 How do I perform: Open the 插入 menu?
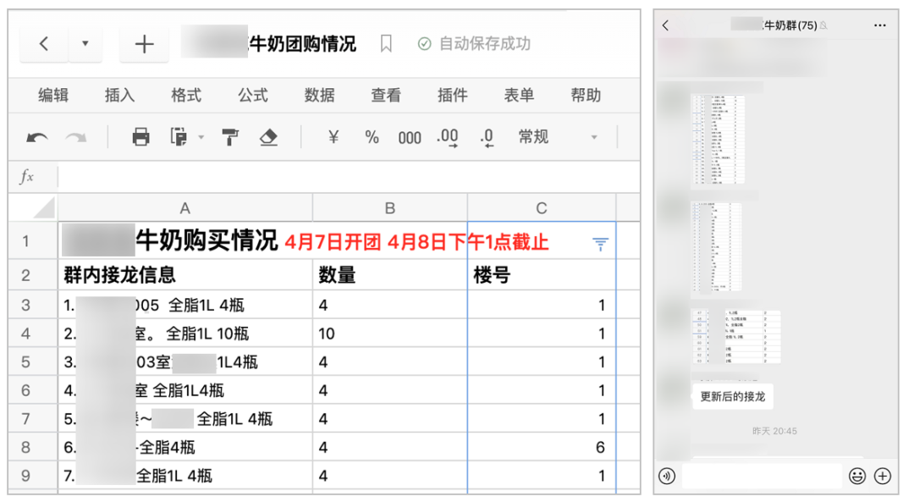click(119, 96)
